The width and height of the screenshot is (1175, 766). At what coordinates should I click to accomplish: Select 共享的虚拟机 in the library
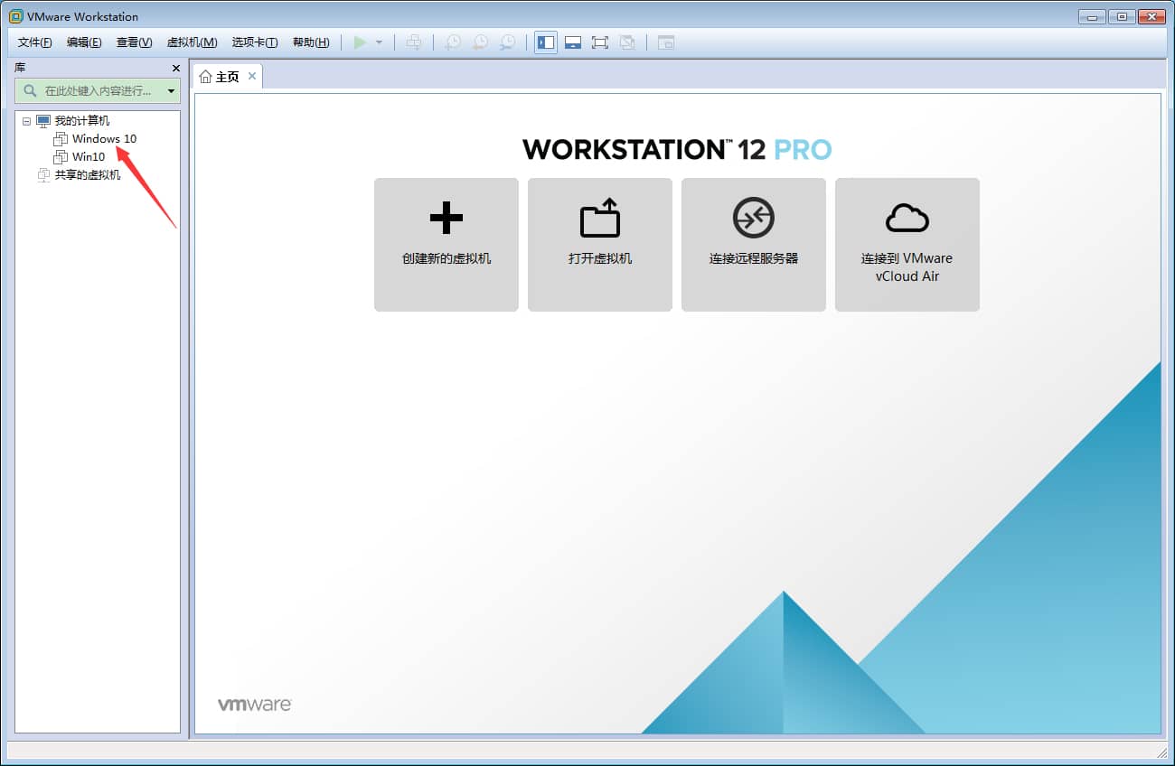[x=88, y=175]
